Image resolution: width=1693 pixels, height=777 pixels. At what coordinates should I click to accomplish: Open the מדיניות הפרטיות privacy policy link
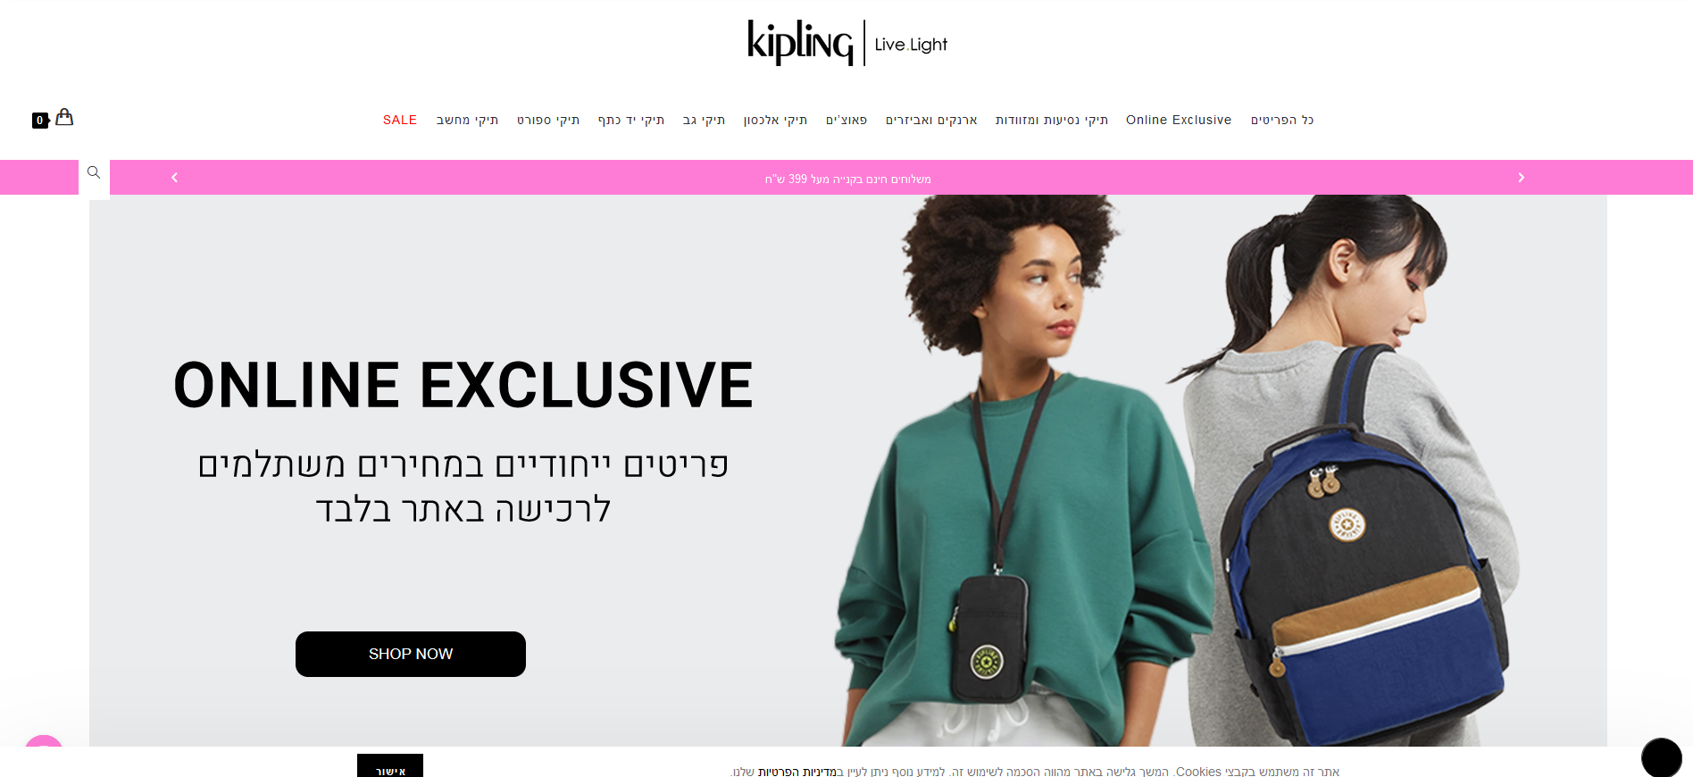(797, 772)
